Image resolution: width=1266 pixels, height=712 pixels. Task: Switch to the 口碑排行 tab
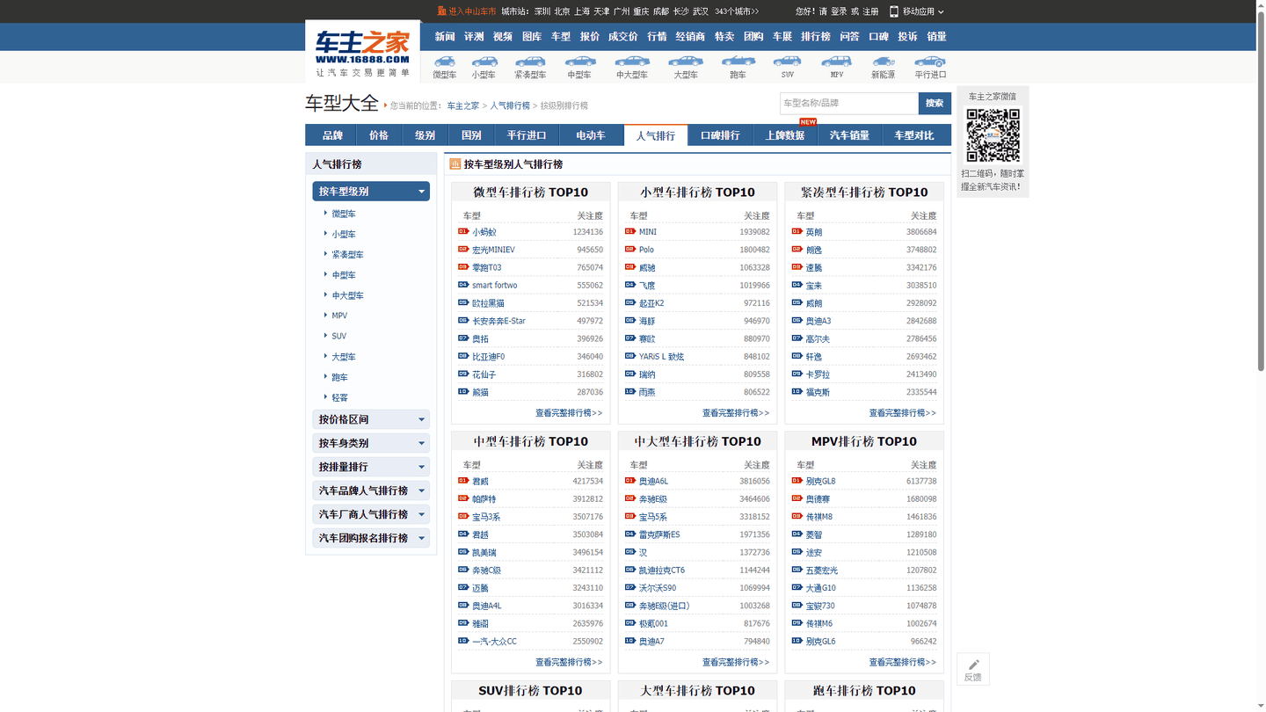pos(720,135)
